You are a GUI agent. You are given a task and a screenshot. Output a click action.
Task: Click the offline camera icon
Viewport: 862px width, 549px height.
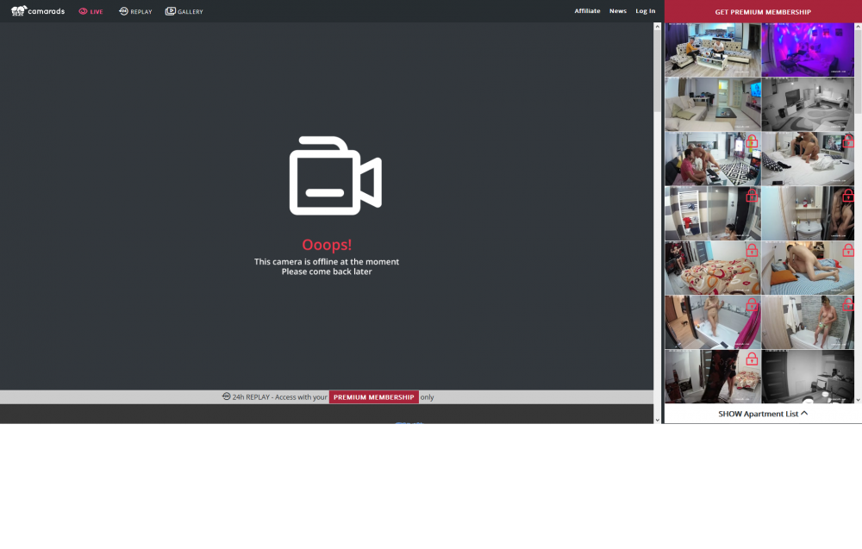(334, 175)
